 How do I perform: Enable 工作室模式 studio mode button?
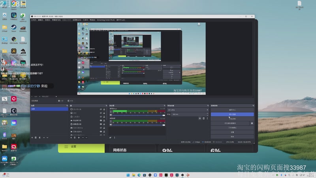(232, 127)
